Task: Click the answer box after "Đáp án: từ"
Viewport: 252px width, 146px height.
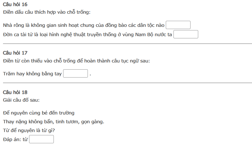Action: pyautogui.click(x=41, y=139)
